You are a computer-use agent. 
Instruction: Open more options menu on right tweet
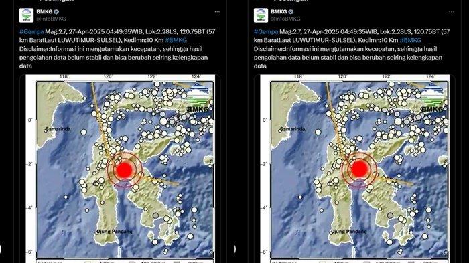coord(452,12)
